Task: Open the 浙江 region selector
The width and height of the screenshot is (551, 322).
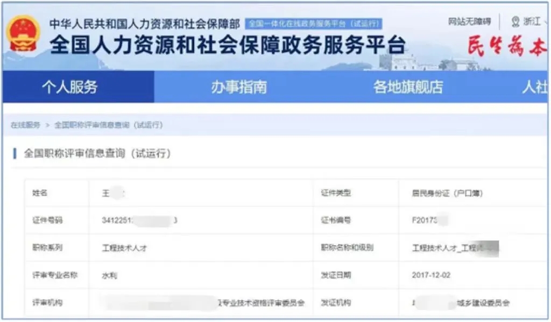Action: 532,22
